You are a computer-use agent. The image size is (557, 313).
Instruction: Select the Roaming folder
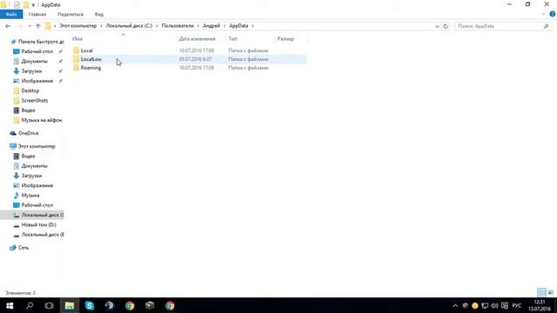click(91, 68)
